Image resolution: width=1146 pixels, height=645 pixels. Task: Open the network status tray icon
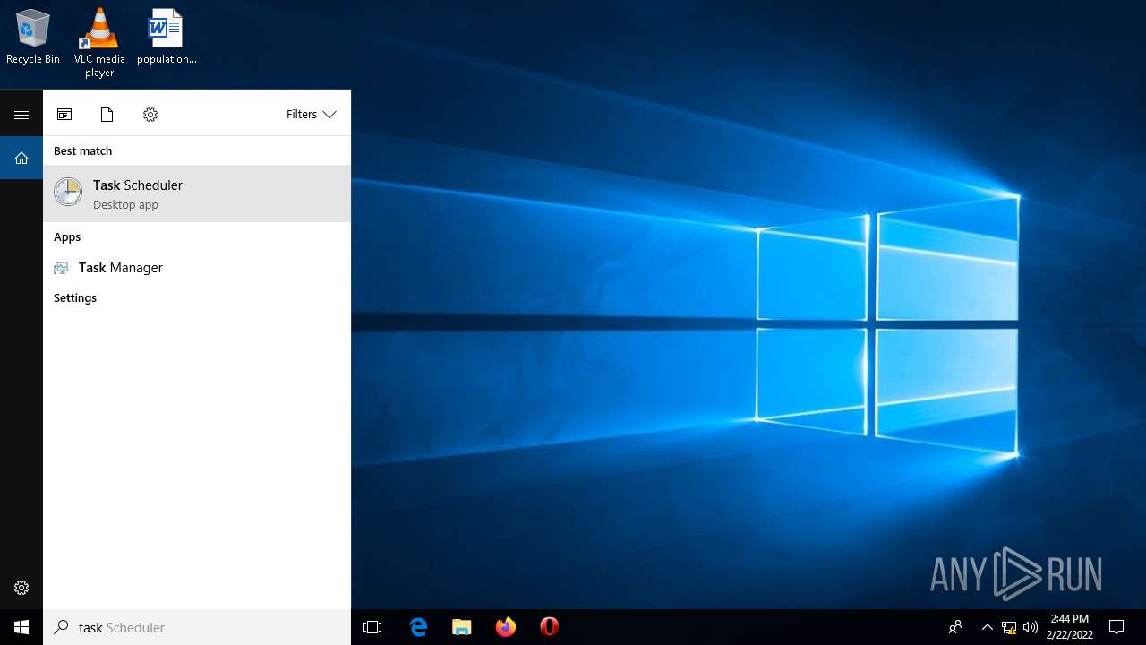[x=1009, y=627]
